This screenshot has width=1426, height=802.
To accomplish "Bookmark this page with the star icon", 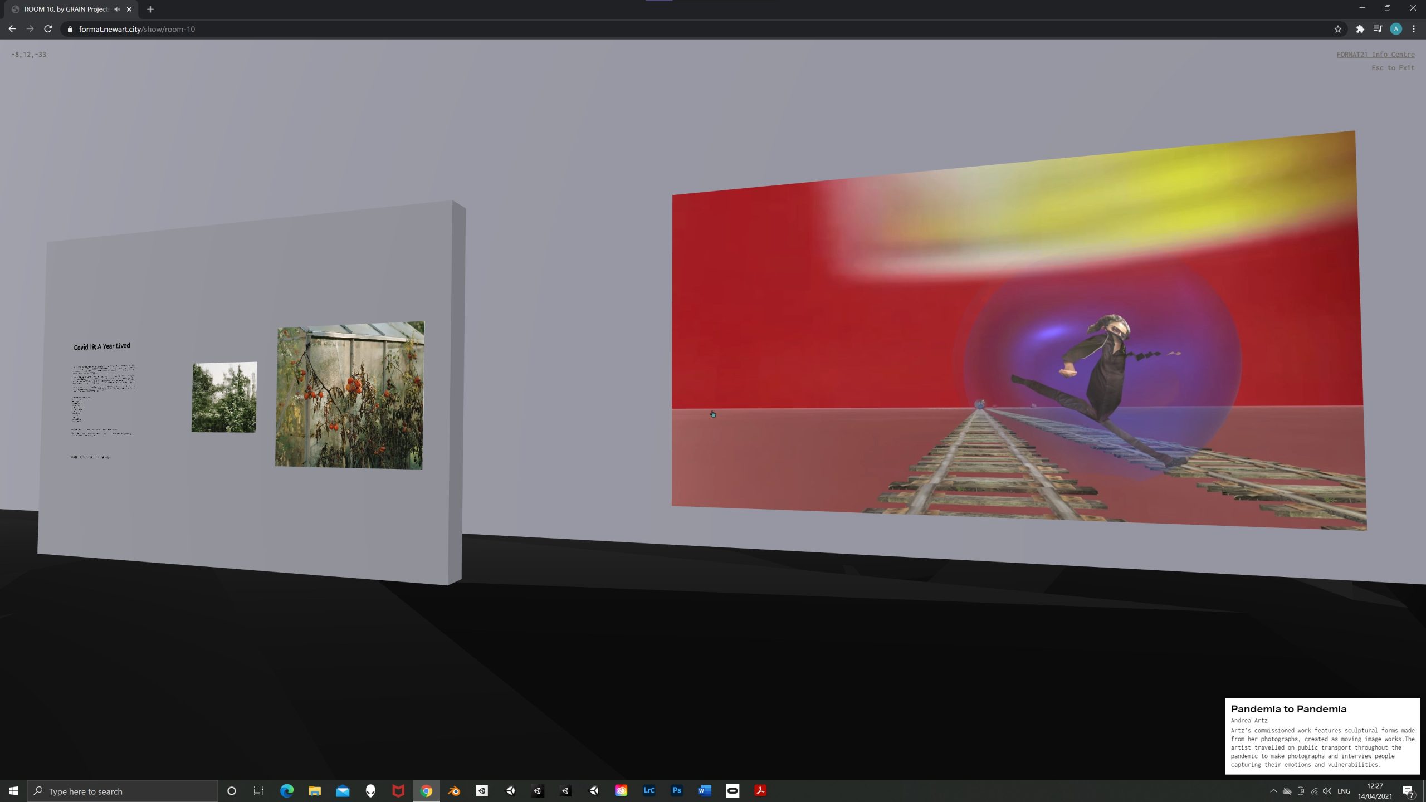I will tap(1338, 29).
